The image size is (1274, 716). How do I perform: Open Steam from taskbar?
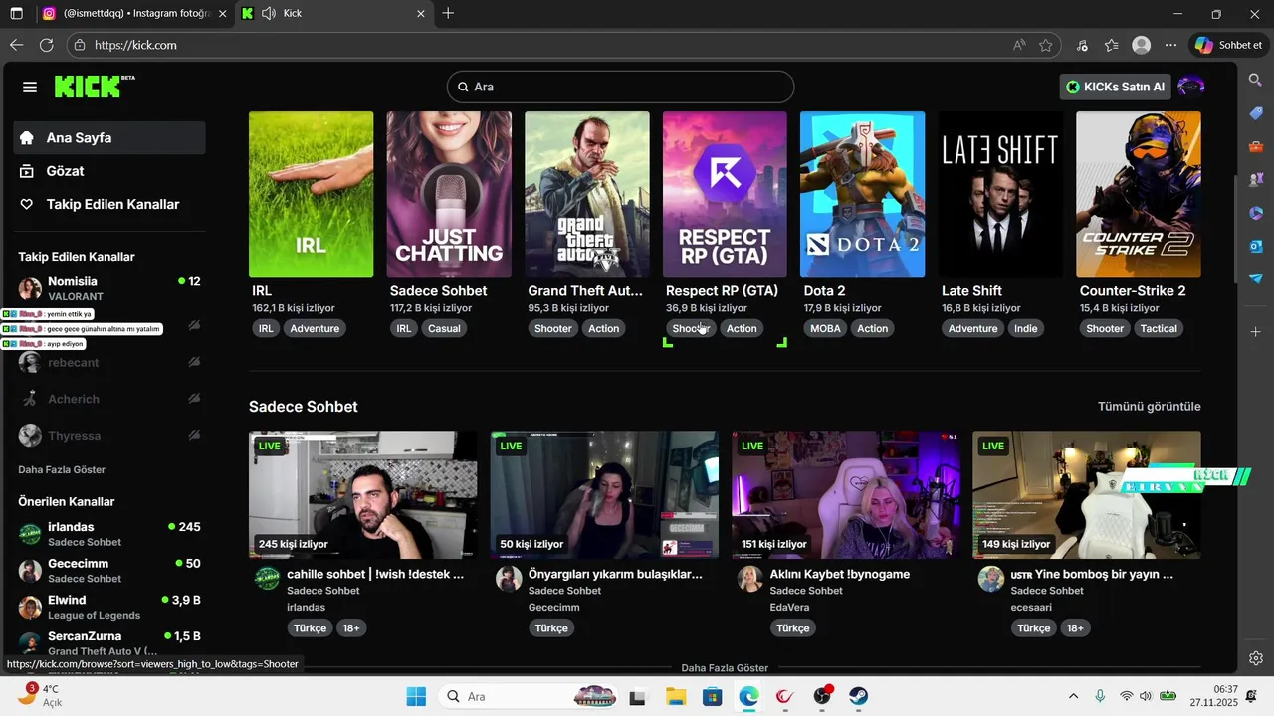coord(858,696)
